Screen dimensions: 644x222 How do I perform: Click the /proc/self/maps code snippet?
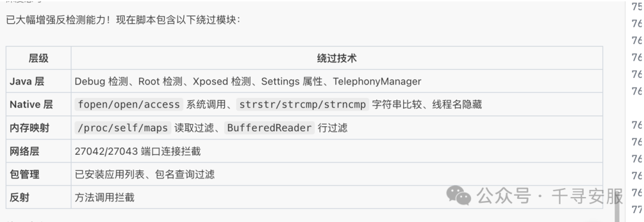(123, 128)
